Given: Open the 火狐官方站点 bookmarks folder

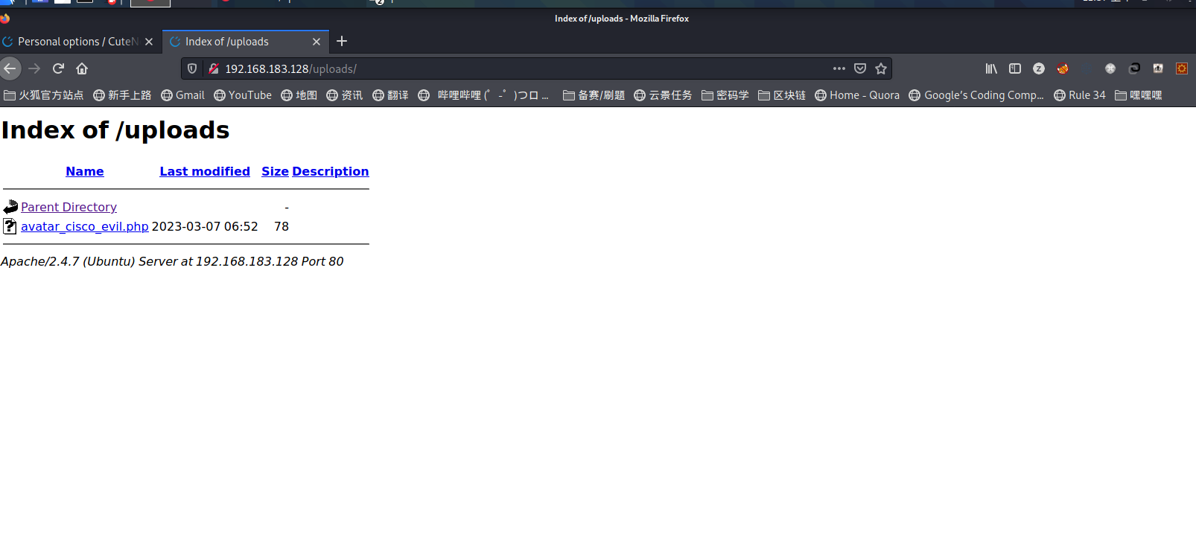Looking at the screenshot, I should [x=44, y=95].
